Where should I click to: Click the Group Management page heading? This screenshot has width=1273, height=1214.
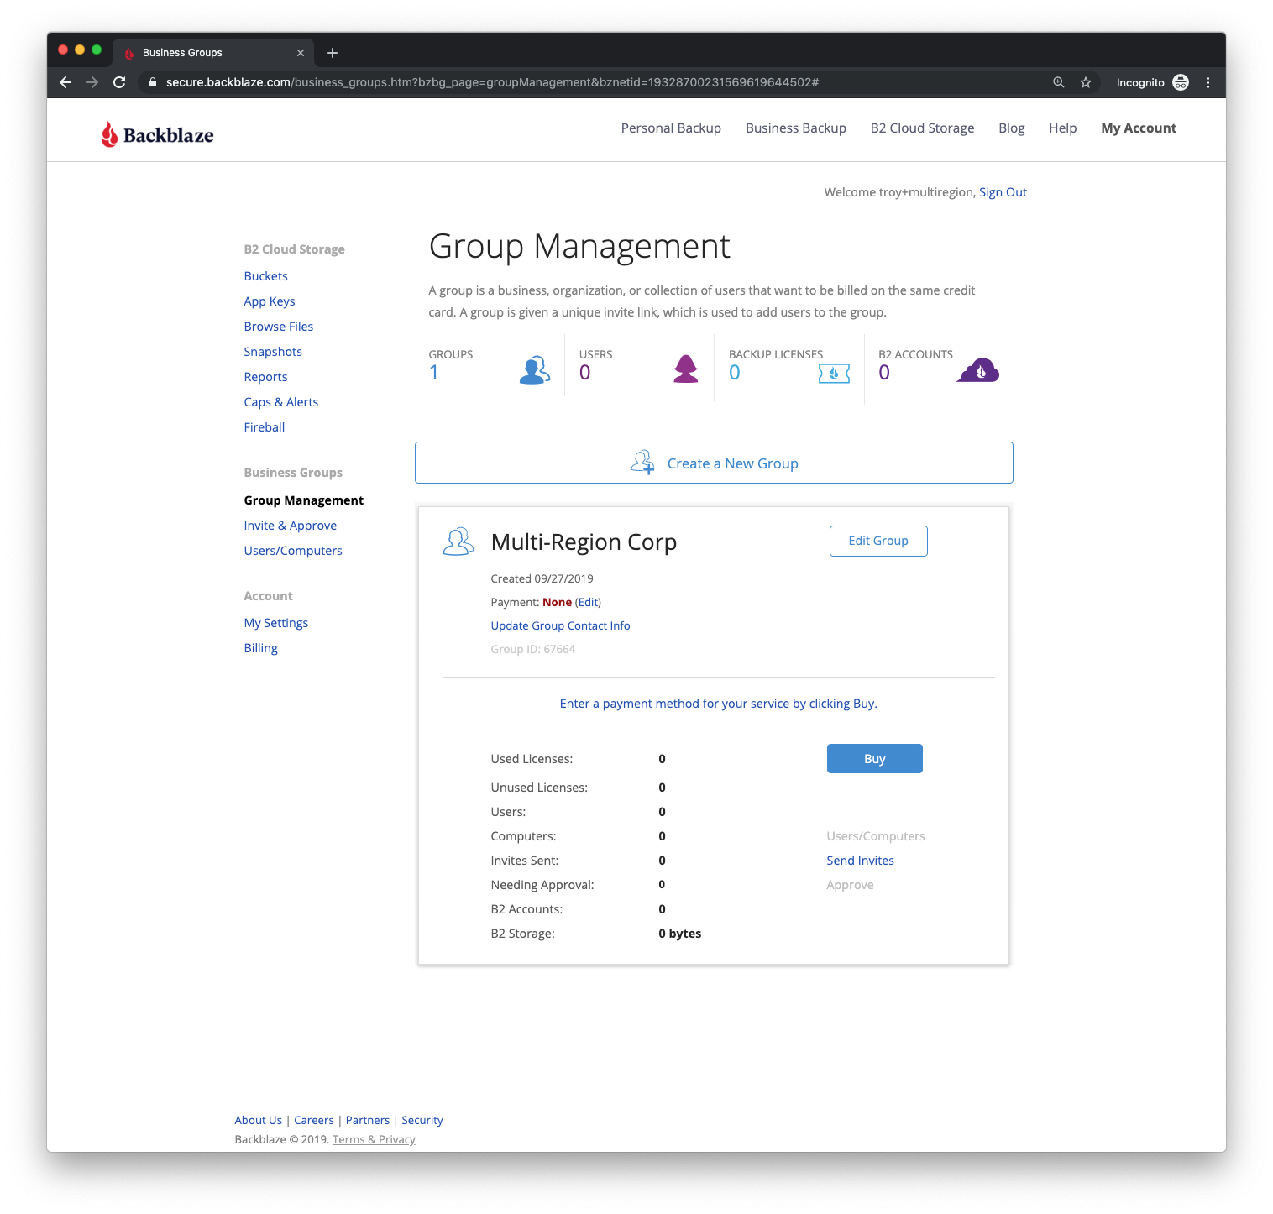(579, 247)
